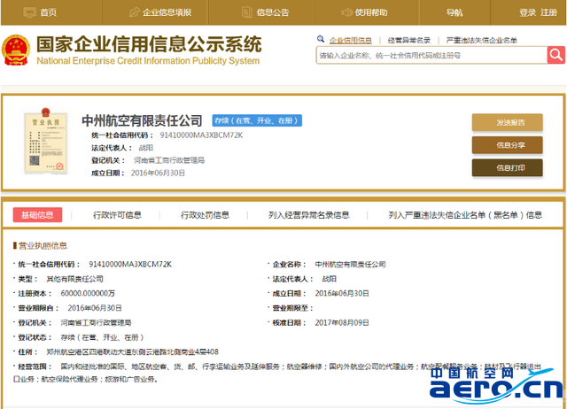This screenshot has height=409, width=567.
Task: Select the 严重违法失信企业名单 search category
Action: [481, 40]
